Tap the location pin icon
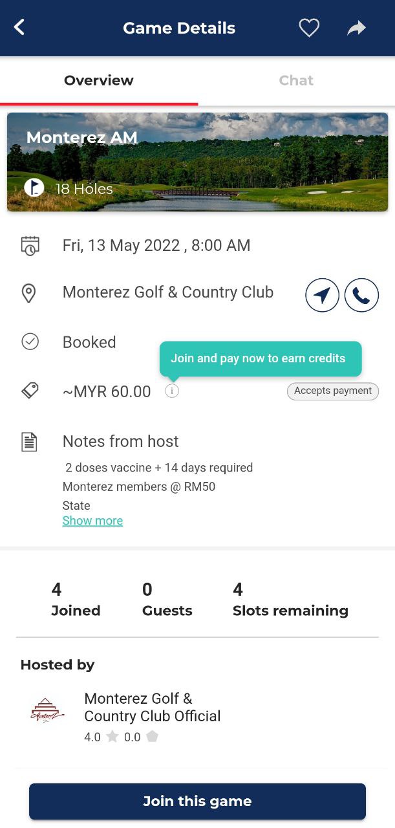 point(29,293)
